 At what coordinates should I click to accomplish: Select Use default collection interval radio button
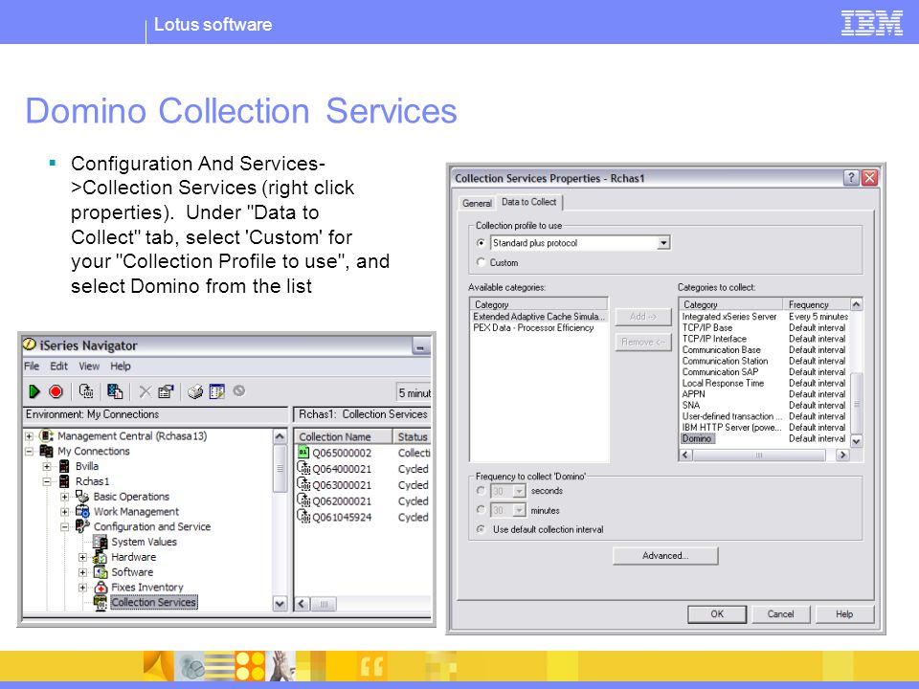[482, 529]
